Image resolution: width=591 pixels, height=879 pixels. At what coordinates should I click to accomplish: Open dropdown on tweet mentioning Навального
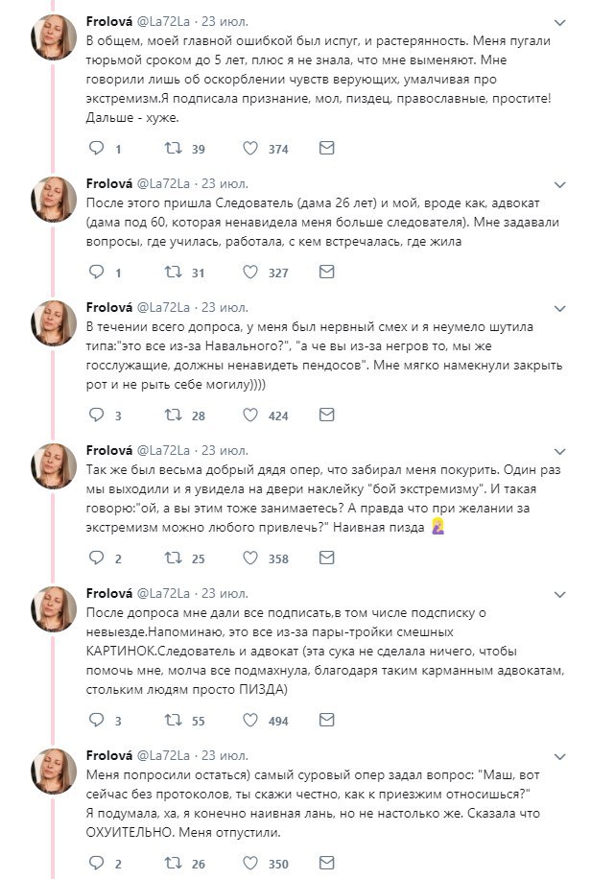coord(560,307)
